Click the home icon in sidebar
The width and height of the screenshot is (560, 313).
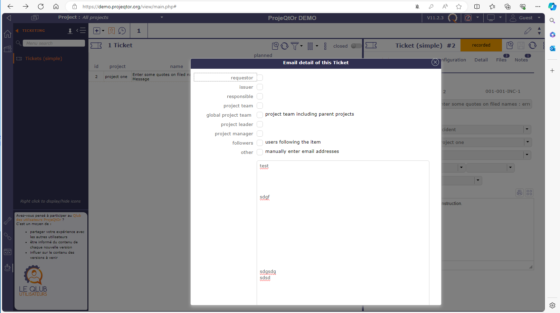(8, 34)
